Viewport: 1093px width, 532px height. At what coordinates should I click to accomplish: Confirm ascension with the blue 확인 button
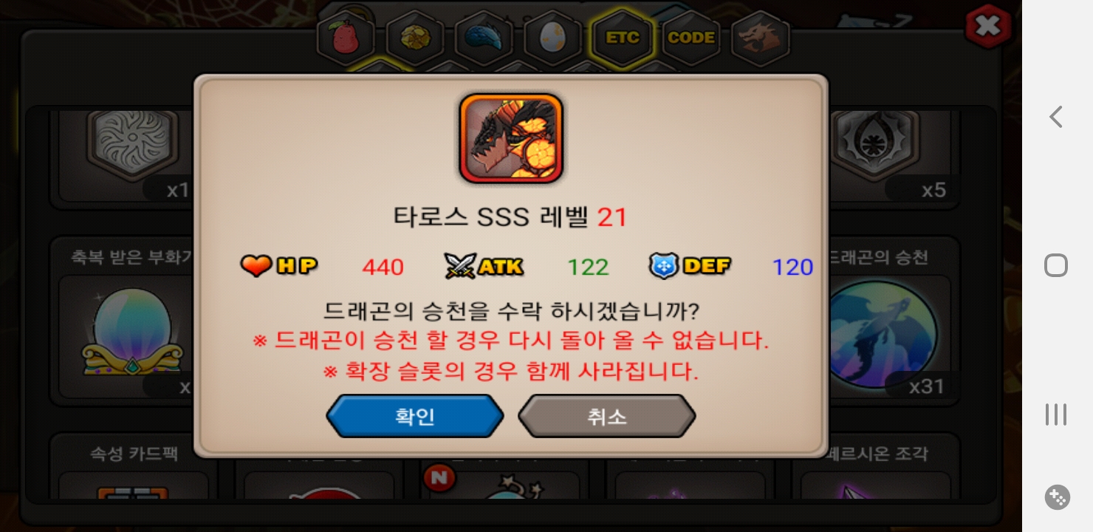415,417
